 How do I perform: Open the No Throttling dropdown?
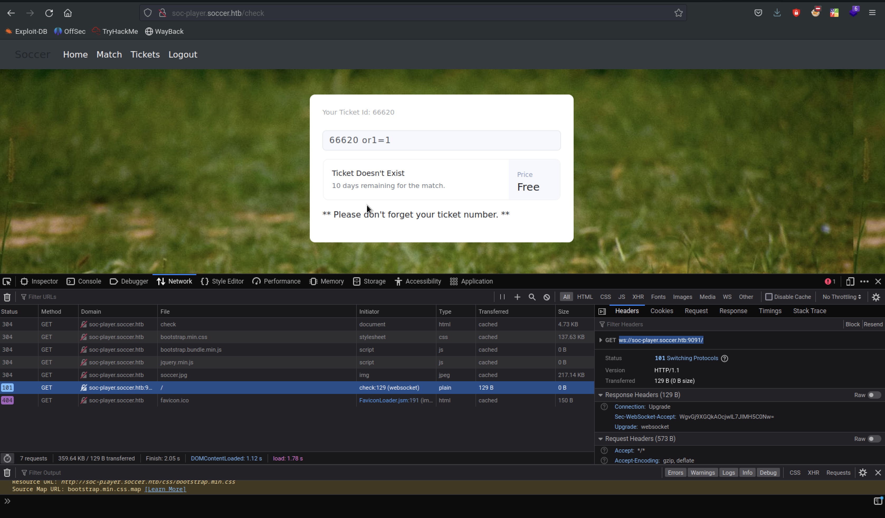[x=842, y=297]
